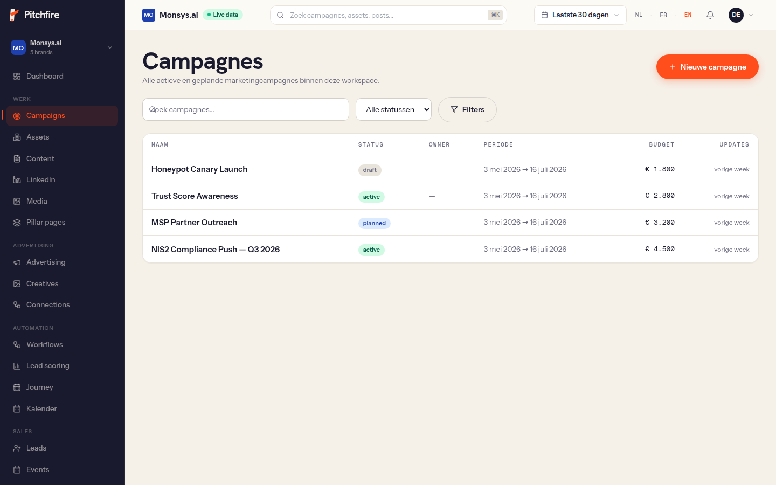Click the plus icon on Nieuwe campagne
This screenshot has height=485, width=776.
point(673,67)
